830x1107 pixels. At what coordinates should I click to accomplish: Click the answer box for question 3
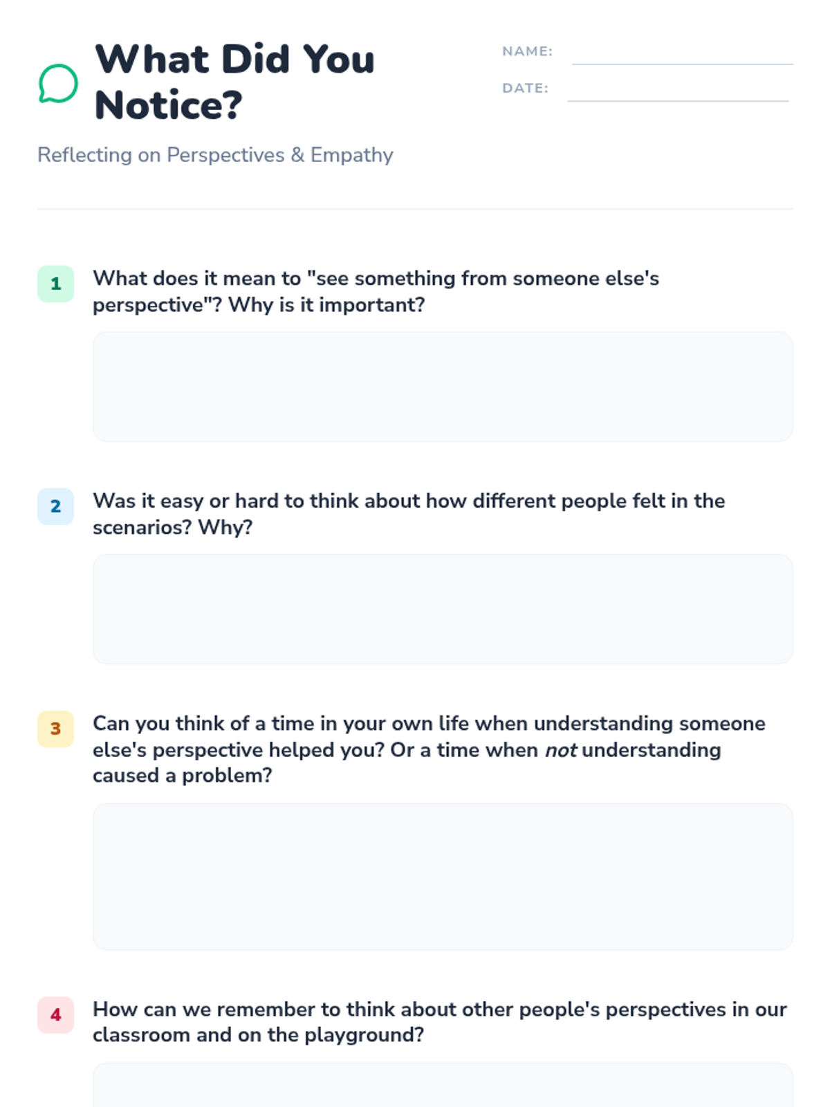443,876
